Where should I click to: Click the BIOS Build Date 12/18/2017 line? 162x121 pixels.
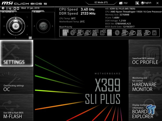[120, 27]
